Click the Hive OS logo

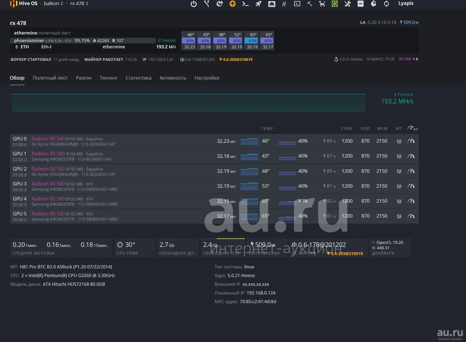point(24,4)
